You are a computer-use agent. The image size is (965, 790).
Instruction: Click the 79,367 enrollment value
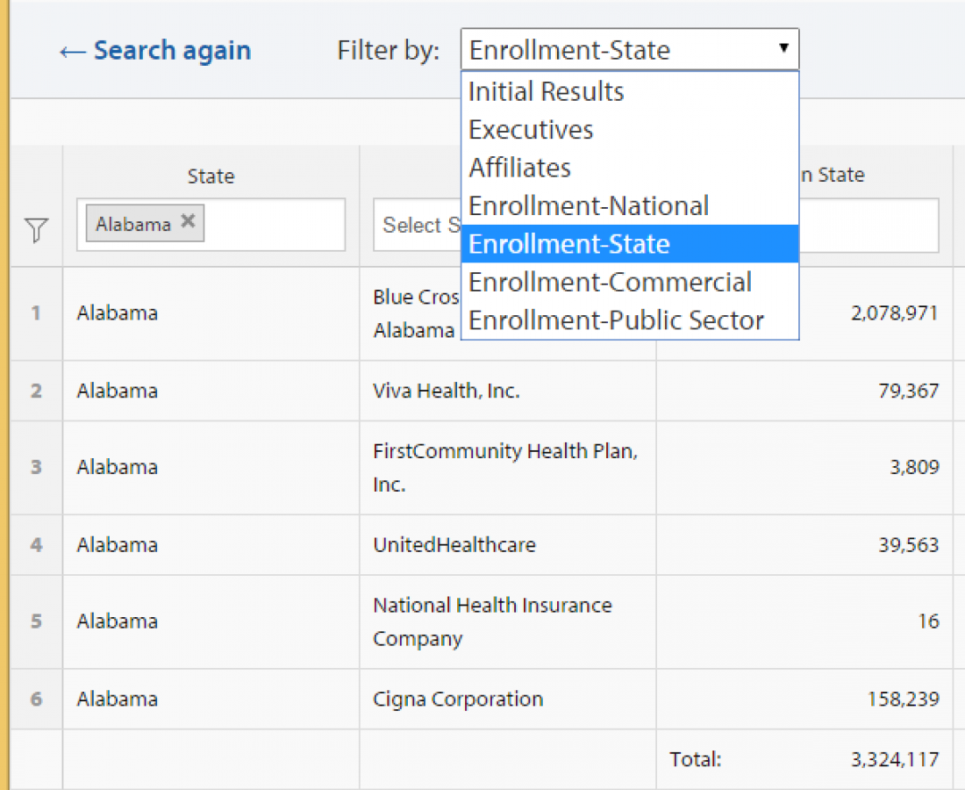908,391
